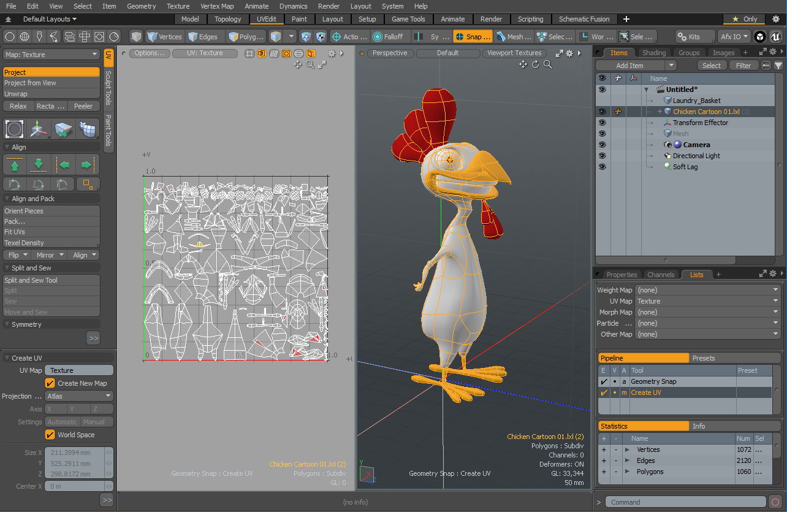The height and width of the screenshot is (512, 787).
Task: Click the align up green arrow icon
Action: [x=15, y=165]
